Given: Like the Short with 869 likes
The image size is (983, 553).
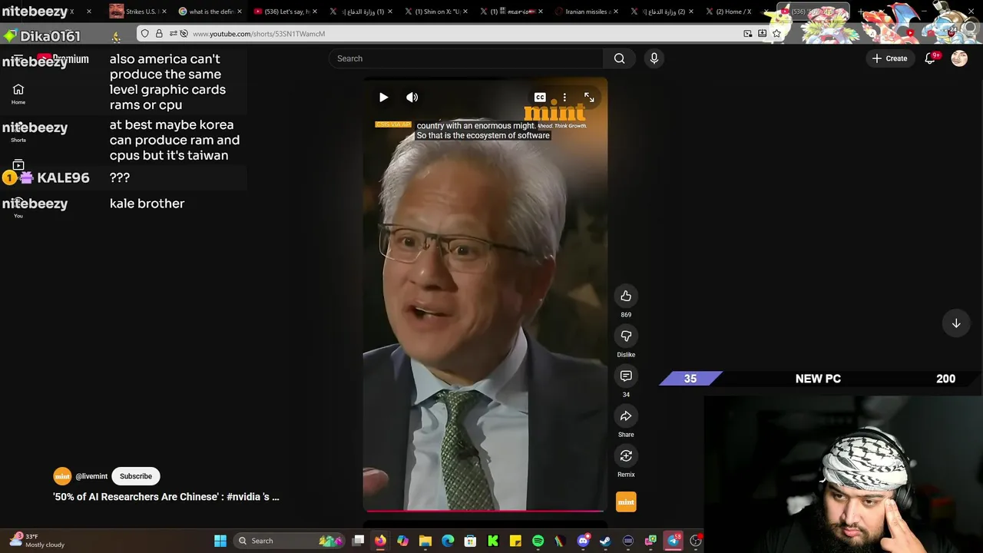Looking at the screenshot, I should pos(626,296).
